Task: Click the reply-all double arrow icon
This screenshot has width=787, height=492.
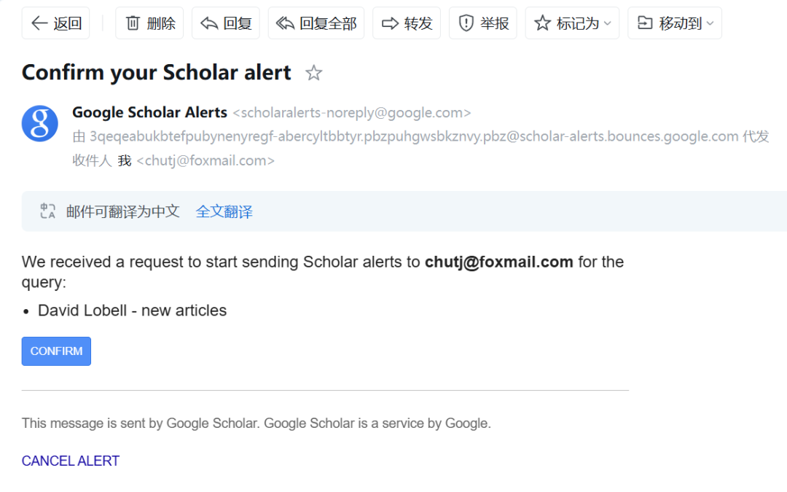Action: (285, 23)
